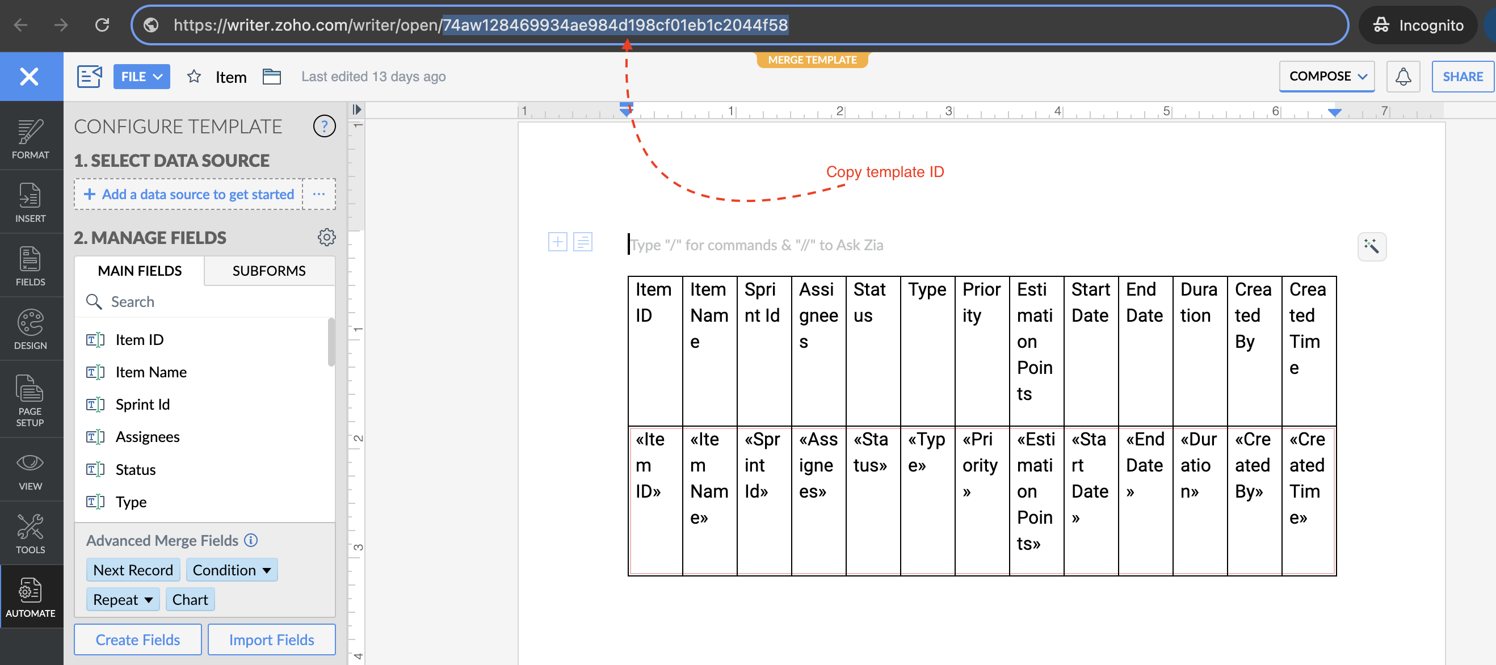Viewport: 1496px width, 665px height.
Task: Switch to the SUBFORMS tab
Action: pos(269,271)
